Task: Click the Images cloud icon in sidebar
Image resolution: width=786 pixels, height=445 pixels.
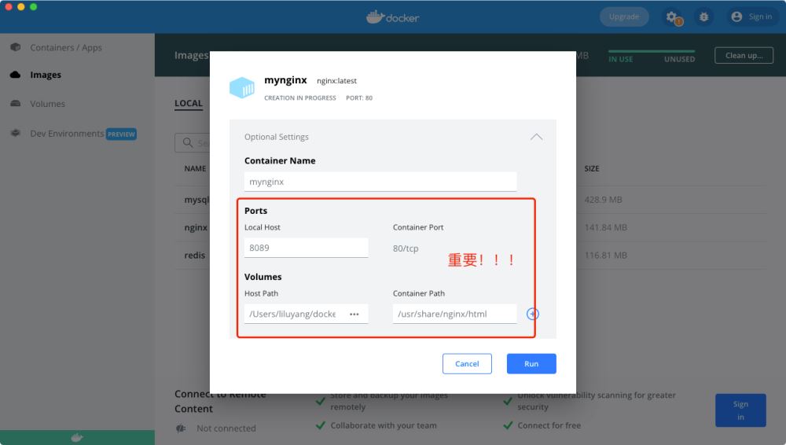Action: [x=16, y=75]
